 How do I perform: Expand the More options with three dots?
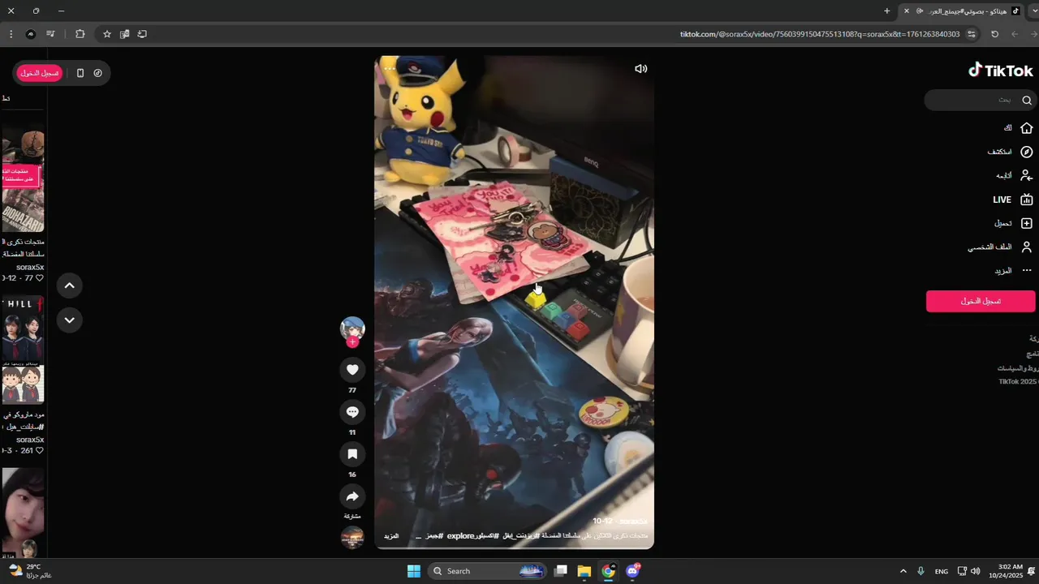[1013, 270]
